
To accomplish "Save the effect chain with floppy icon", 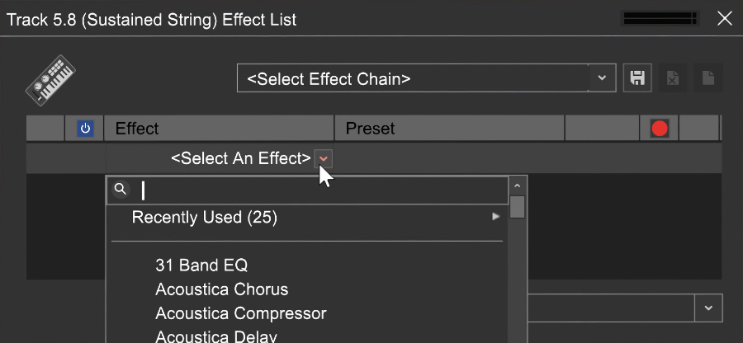I will click(x=637, y=79).
